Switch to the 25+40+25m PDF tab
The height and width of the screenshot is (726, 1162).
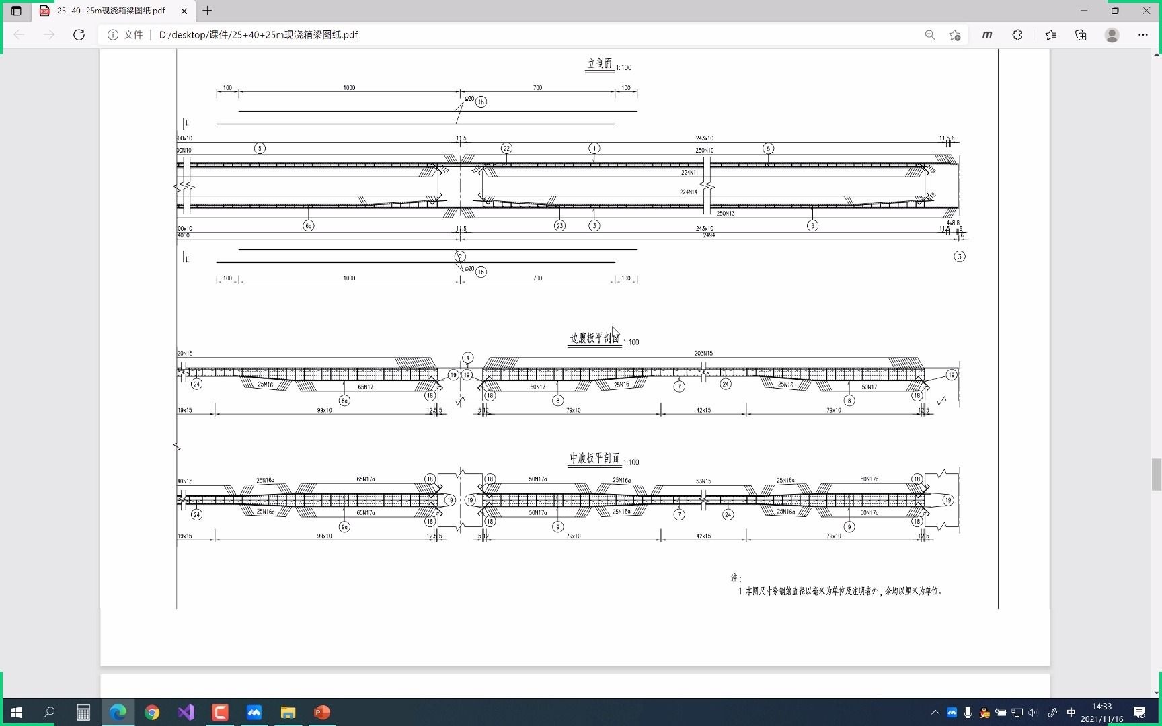(112, 11)
